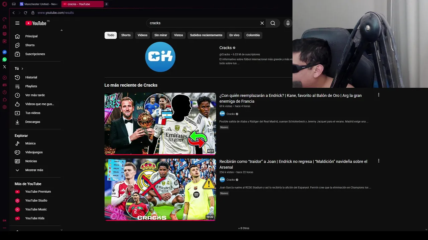Open X (Twitter) in Opera sidebar
This screenshot has height=240, width=428.
tap(5, 67)
